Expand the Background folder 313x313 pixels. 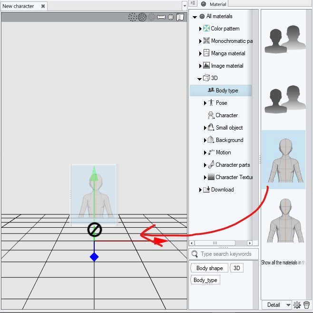(205, 141)
